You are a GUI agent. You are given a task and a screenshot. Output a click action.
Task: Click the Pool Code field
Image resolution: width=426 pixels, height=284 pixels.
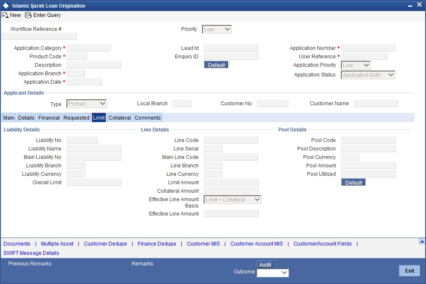368,140
